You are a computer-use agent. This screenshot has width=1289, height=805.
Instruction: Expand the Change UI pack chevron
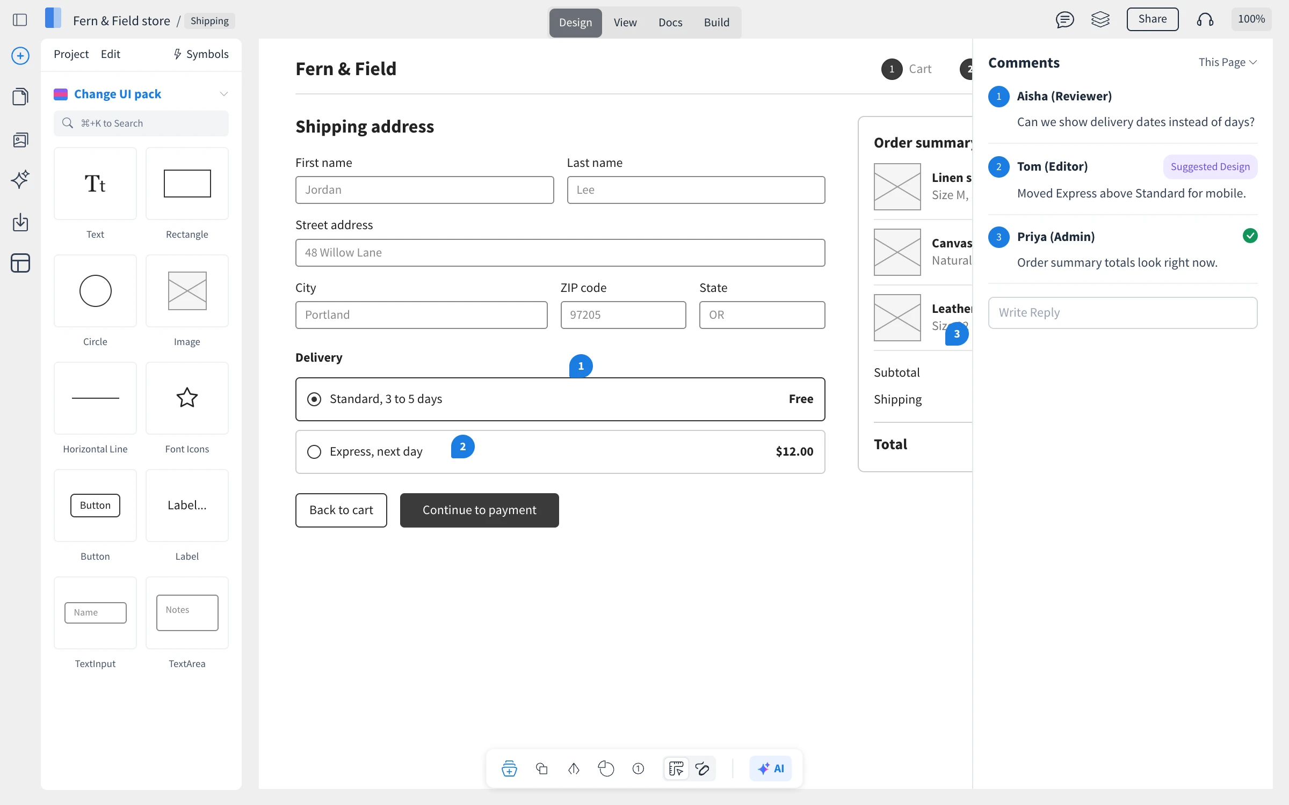click(224, 94)
